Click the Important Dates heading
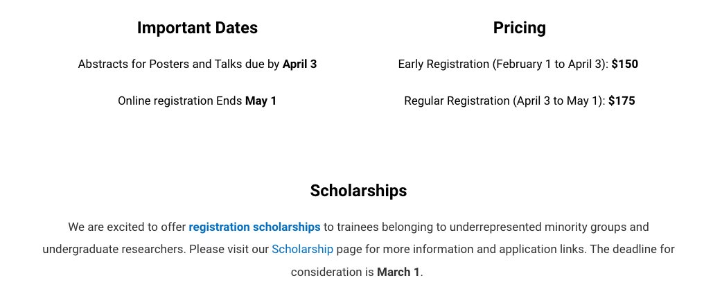 (197, 28)
